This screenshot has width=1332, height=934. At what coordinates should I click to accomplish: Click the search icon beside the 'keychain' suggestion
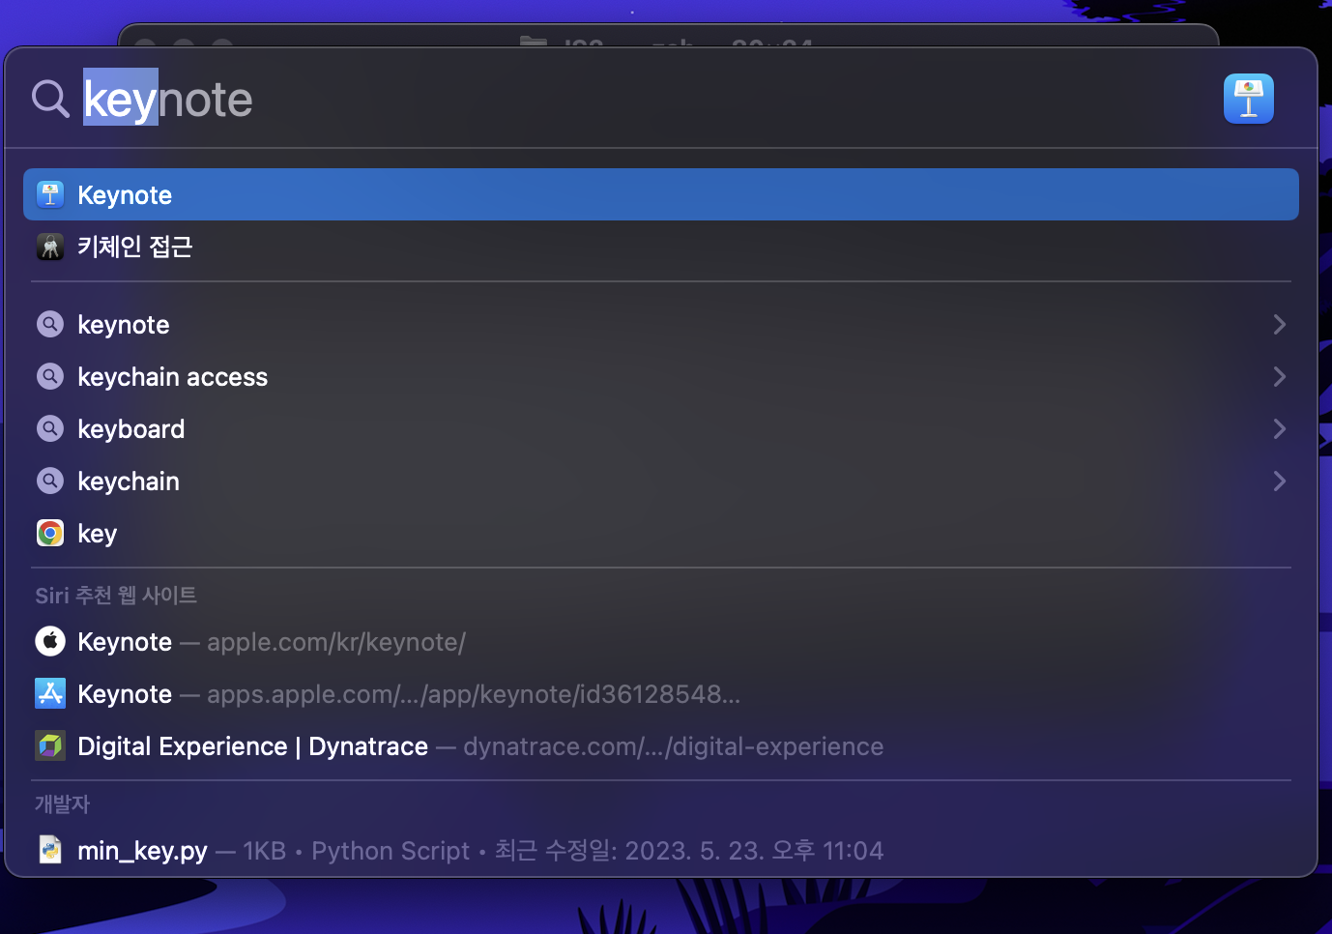point(50,481)
